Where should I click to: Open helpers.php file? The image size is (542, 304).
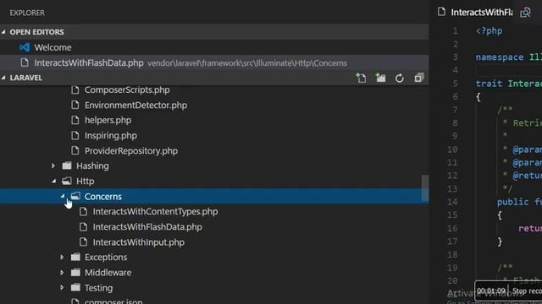click(x=108, y=120)
